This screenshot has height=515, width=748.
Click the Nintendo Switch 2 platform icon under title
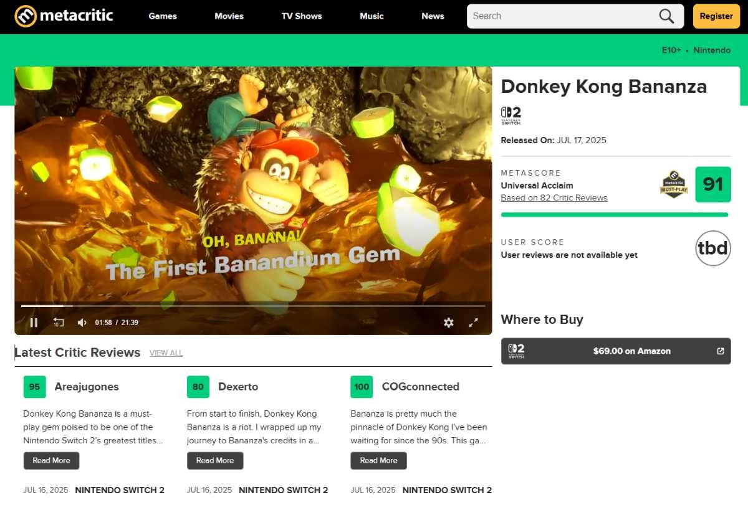pos(511,116)
